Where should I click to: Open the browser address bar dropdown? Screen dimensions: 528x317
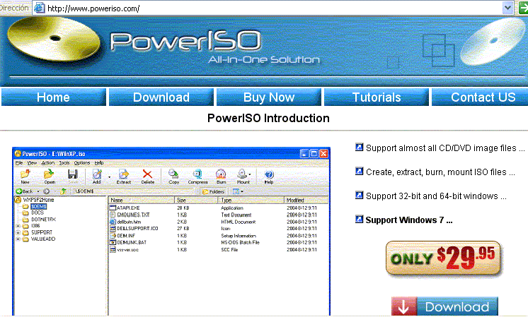point(507,7)
